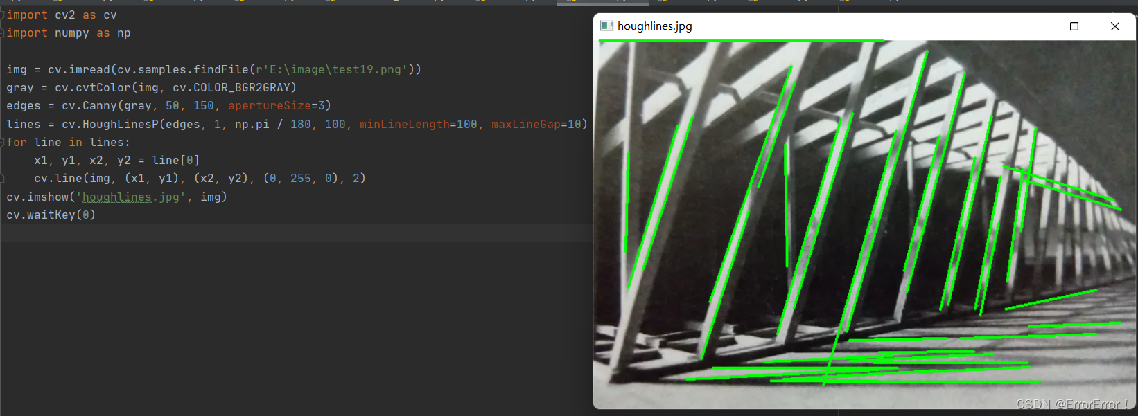Image resolution: width=1138 pixels, height=416 pixels.
Task: Click the underlined 'houghlines' typo in imshow
Action: (116, 197)
